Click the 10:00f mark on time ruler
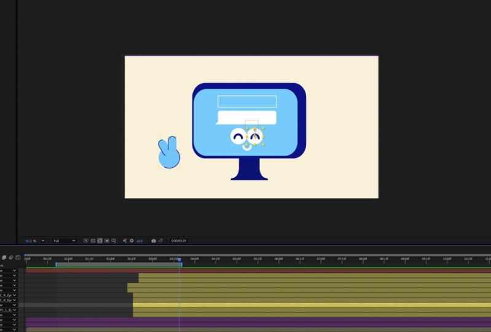The image size is (491, 332). [x=447, y=259]
